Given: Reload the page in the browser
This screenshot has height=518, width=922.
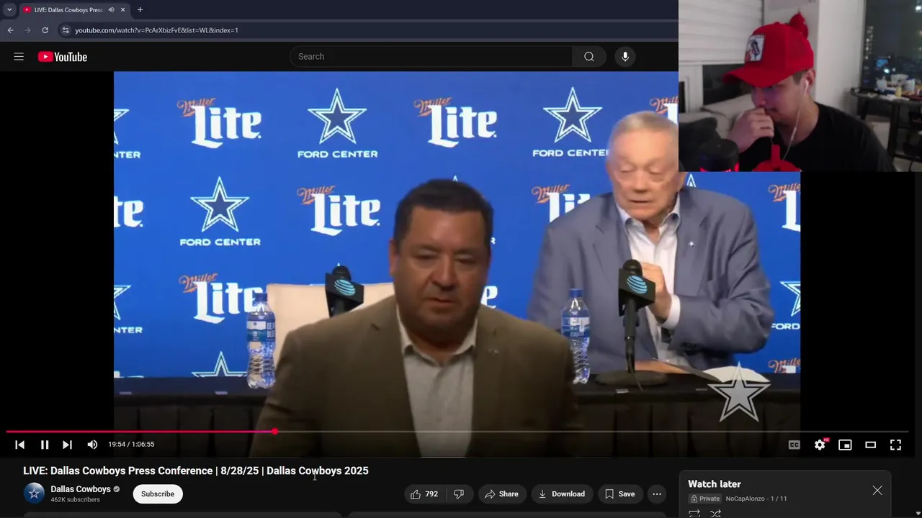Looking at the screenshot, I should (x=45, y=30).
